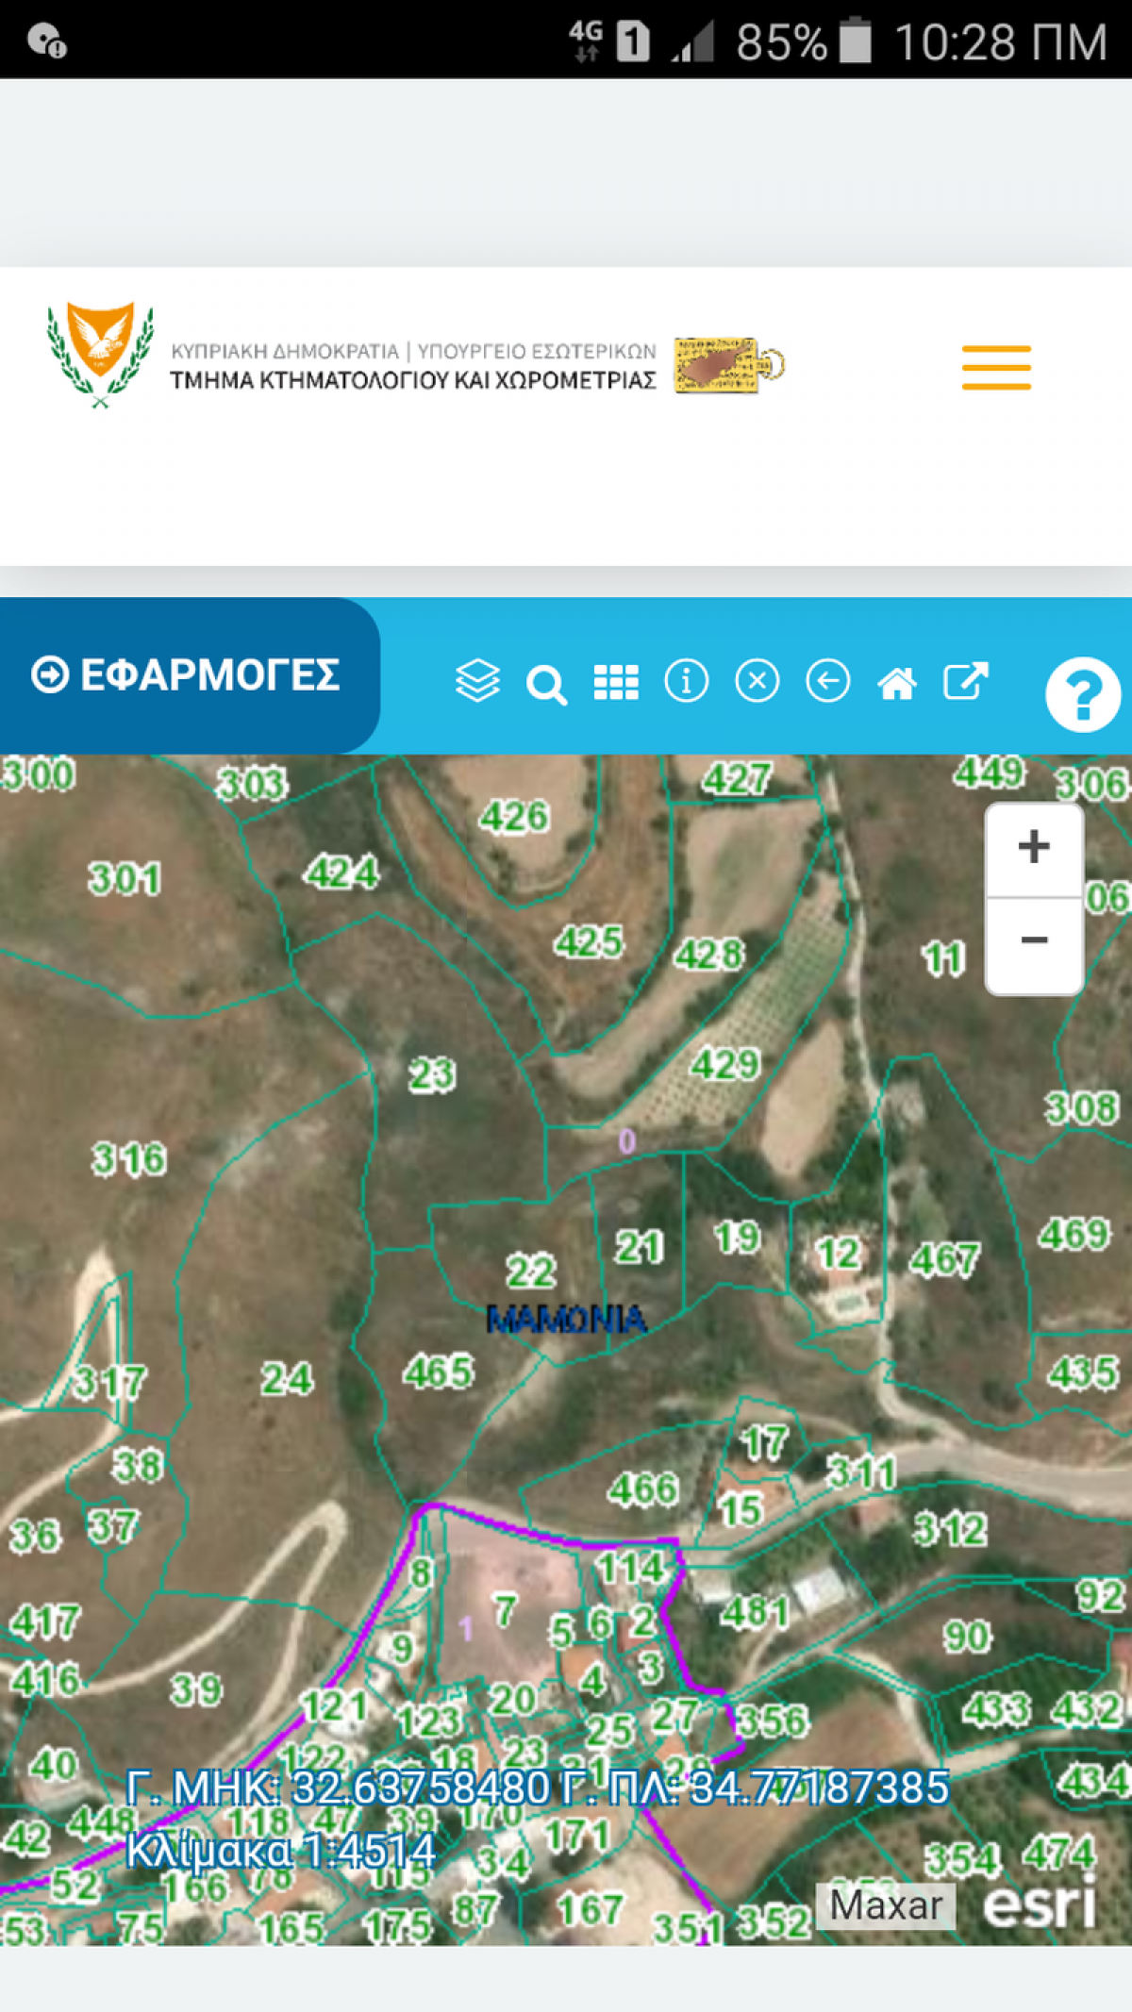
Task: Expand the orange hamburger menu
Action: click(995, 367)
